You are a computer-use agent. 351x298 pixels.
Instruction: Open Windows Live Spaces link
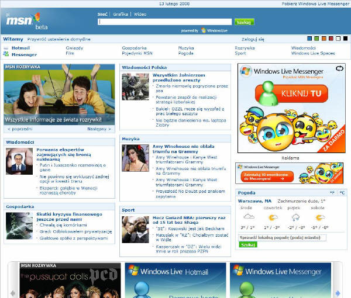[313, 53]
